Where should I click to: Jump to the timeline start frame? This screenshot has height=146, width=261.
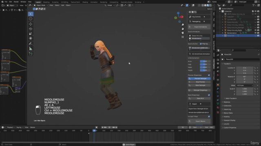click(102, 127)
